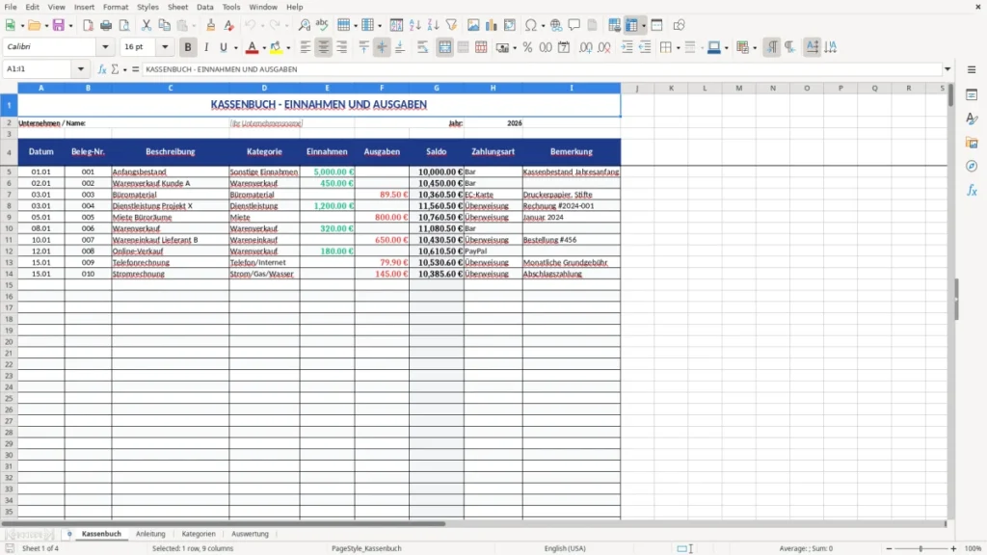Click Draw Functions shapes icon

click(679, 25)
